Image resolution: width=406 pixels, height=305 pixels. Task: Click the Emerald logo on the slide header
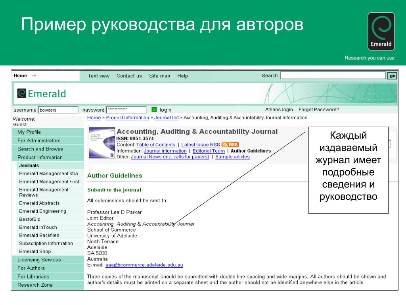[381, 31]
